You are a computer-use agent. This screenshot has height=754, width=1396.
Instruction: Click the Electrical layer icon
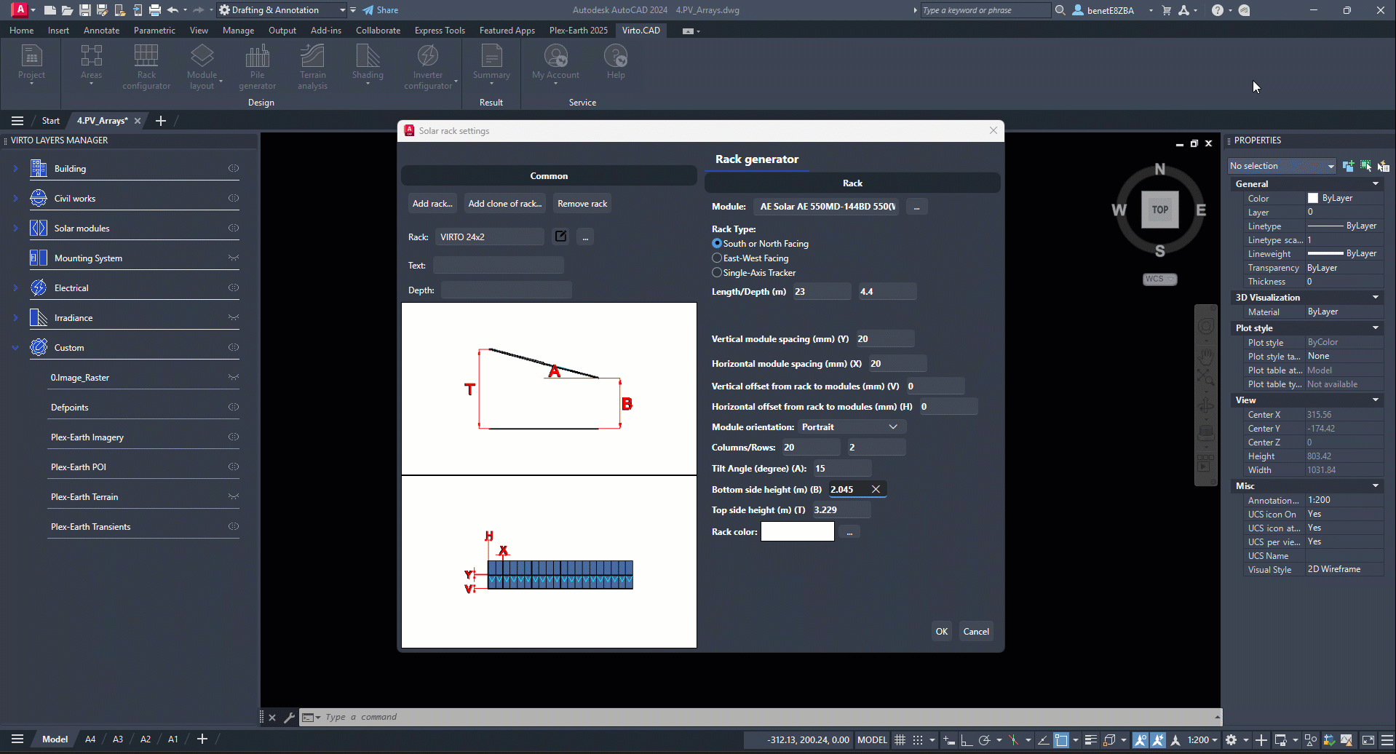(39, 287)
